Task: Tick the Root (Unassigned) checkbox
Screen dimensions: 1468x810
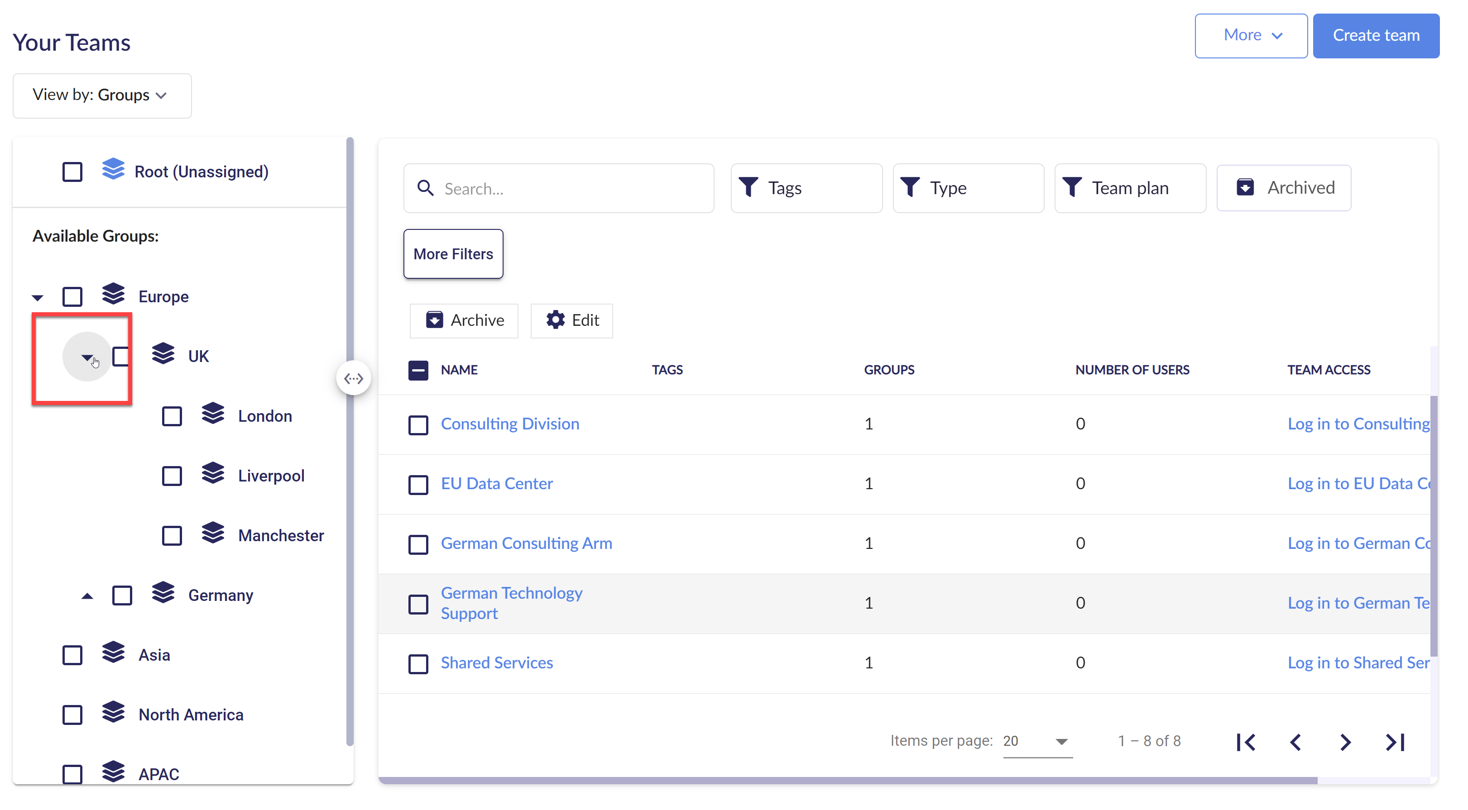Action: point(72,172)
